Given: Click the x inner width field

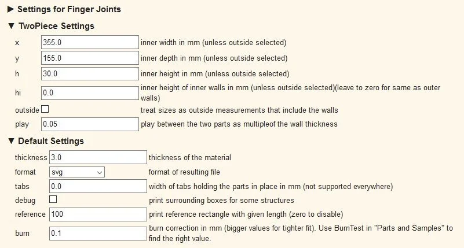Looking at the screenshot, I should pos(90,42).
